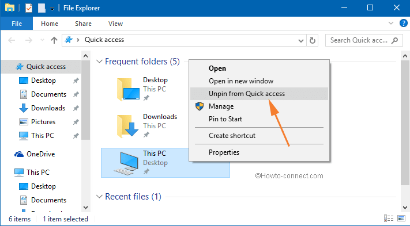The height and width of the screenshot is (226, 410).
Task: Go up one level with the up arrow
Action: [x=54, y=40]
